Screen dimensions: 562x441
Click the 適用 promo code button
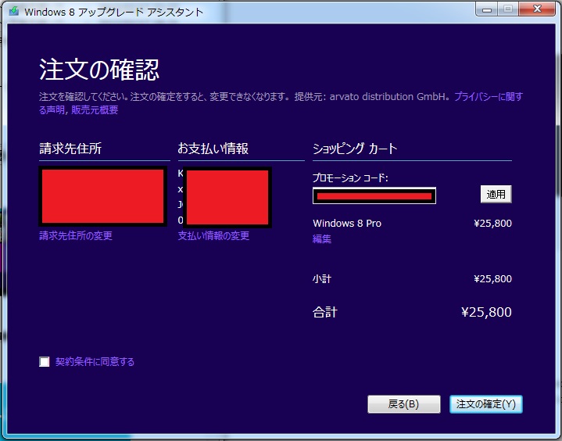click(x=496, y=195)
